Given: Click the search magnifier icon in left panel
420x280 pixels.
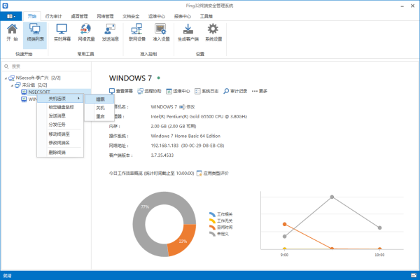Looking at the screenshot, I should click(x=6, y=66).
